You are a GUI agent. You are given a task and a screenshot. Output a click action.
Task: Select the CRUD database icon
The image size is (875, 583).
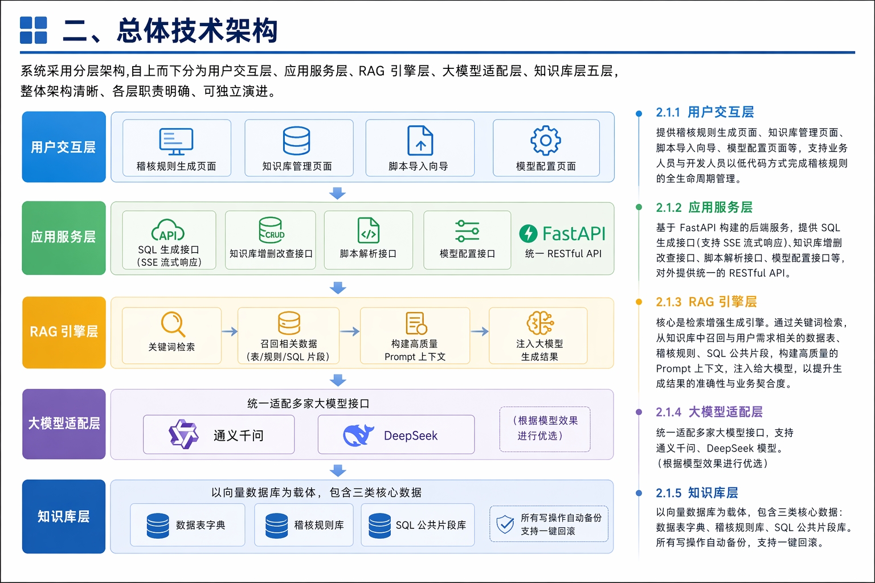[271, 231]
